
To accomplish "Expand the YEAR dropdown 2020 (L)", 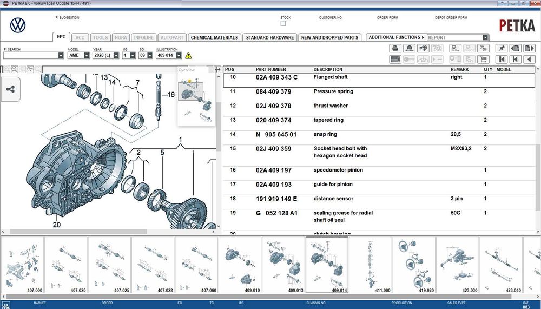I will tap(105, 55).
